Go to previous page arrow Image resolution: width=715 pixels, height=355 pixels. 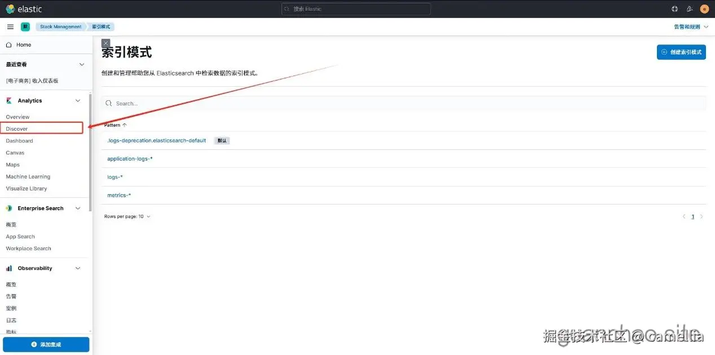(x=684, y=216)
